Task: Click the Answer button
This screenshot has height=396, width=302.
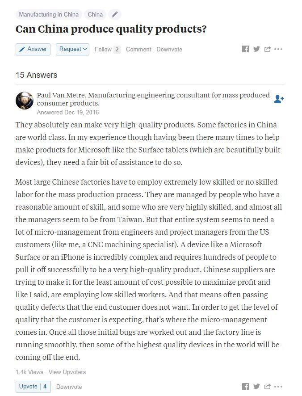Action: click(x=33, y=49)
